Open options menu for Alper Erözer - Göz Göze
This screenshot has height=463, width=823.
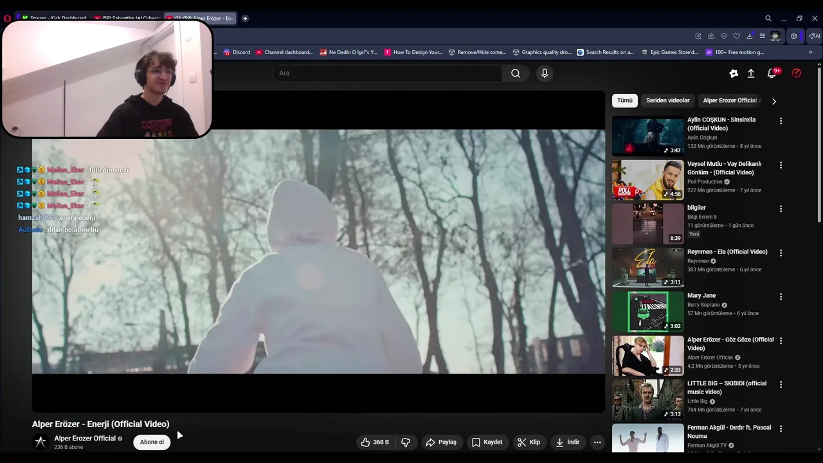(781, 341)
